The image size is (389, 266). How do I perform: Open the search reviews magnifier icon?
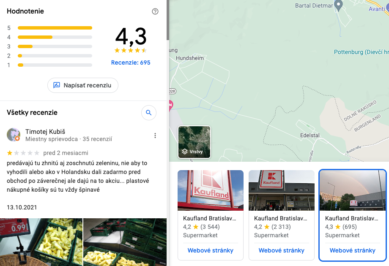tap(148, 113)
